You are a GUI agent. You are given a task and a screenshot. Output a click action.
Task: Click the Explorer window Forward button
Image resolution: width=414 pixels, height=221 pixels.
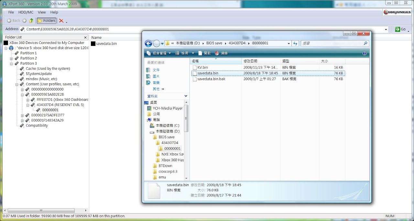(157, 43)
